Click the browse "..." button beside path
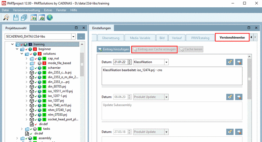 tap(81, 37)
